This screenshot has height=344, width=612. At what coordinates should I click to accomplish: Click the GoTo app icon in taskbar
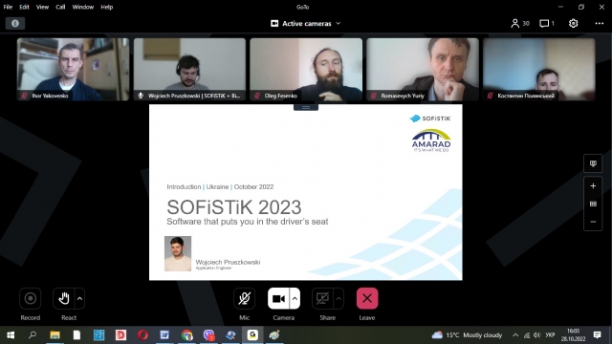pos(252,335)
